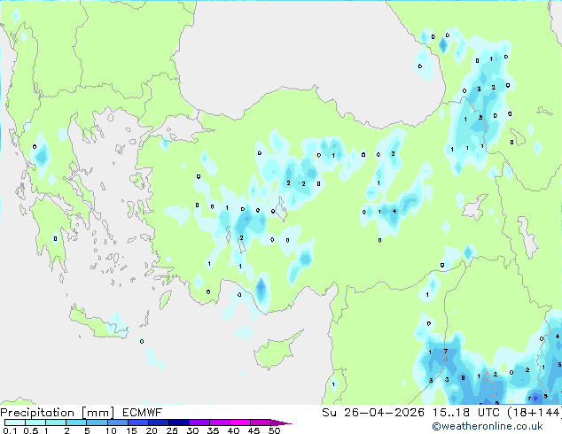Click the '40' legend scale label
The width and height of the screenshot is (562, 434).
(233, 430)
